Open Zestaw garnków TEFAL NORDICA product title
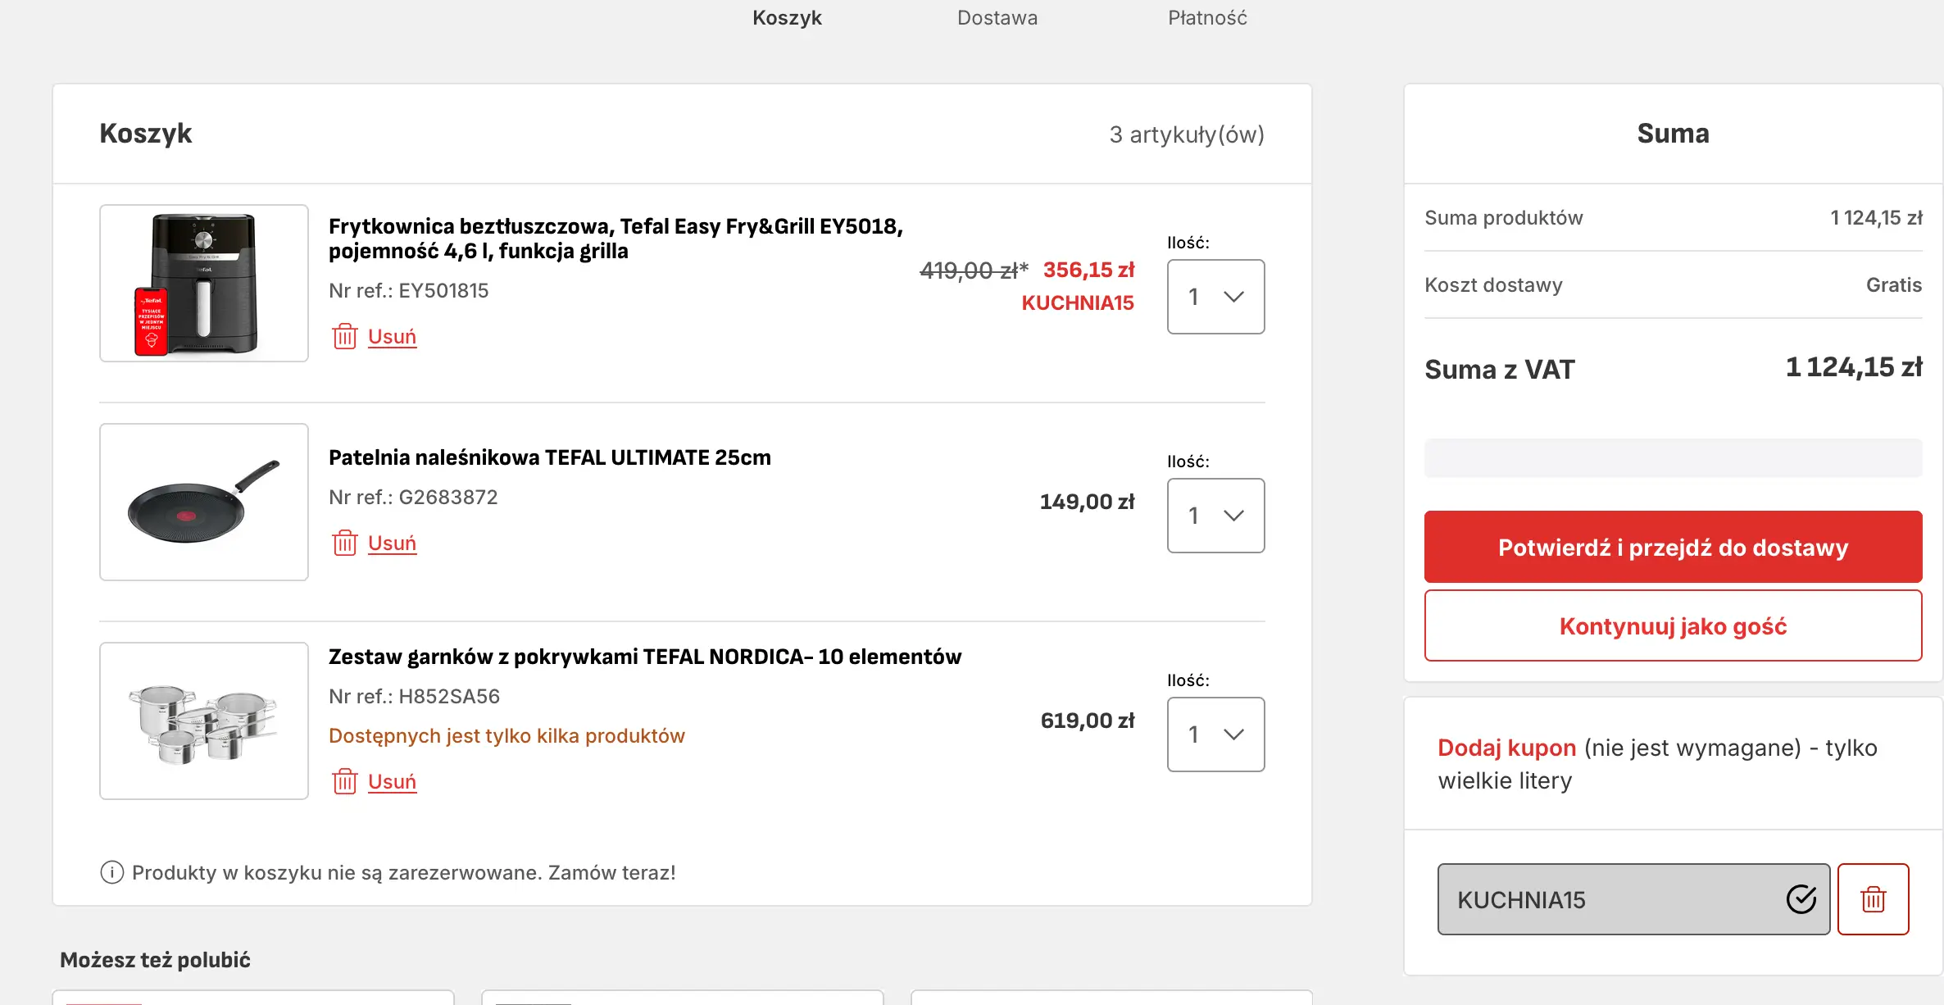This screenshot has width=1944, height=1005. [x=644, y=657]
